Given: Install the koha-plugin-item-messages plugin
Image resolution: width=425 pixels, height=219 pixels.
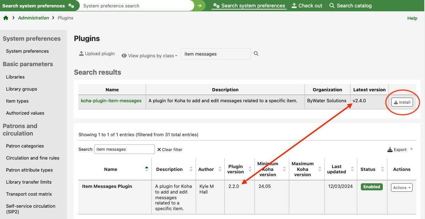Looking at the screenshot, I should click(x=402, y=102).
